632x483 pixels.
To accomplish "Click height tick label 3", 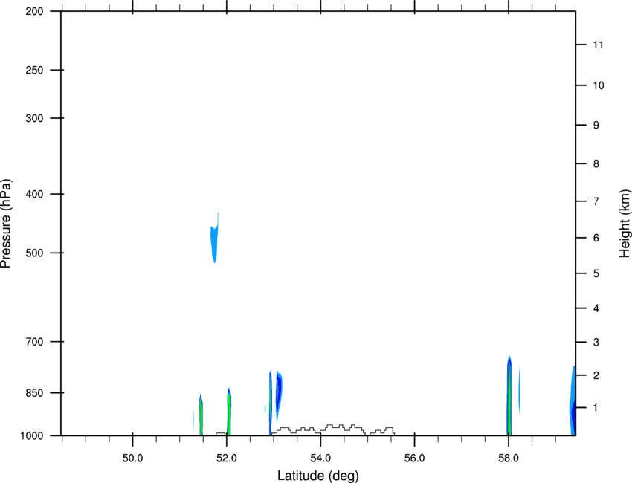I will coord(596,343).
